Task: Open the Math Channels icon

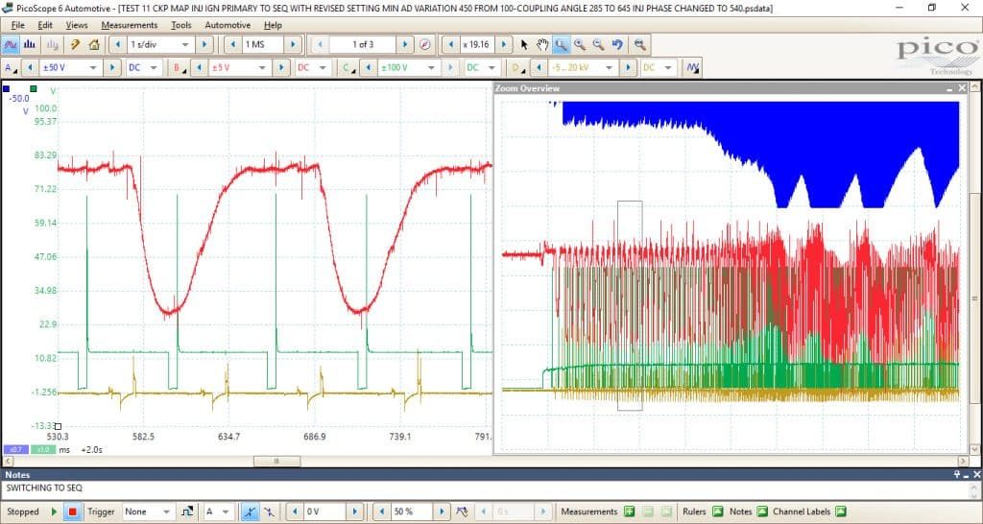Action: 692,67
